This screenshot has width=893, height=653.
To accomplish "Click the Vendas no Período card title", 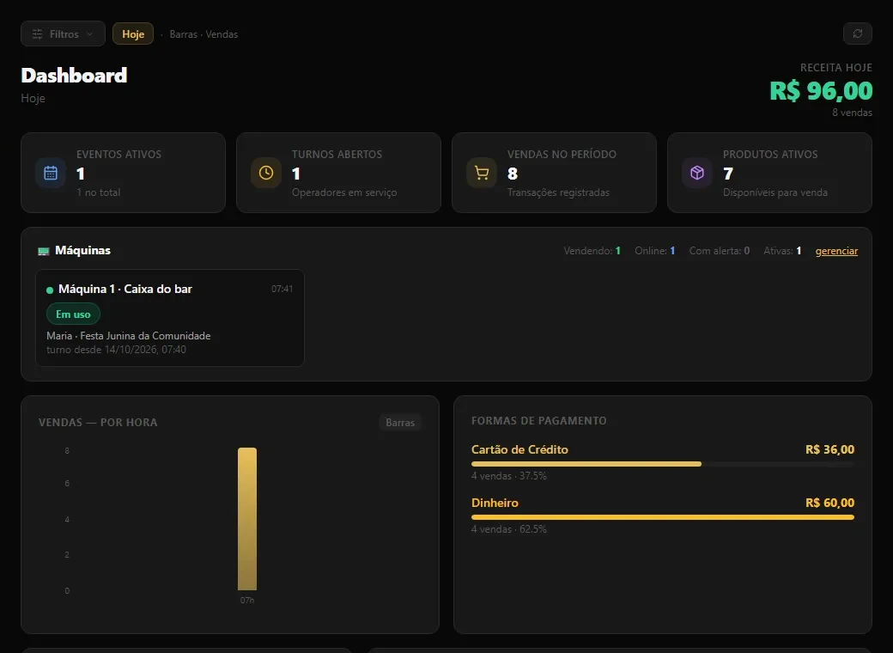I will pyautogui.click(x=562, y=155).
